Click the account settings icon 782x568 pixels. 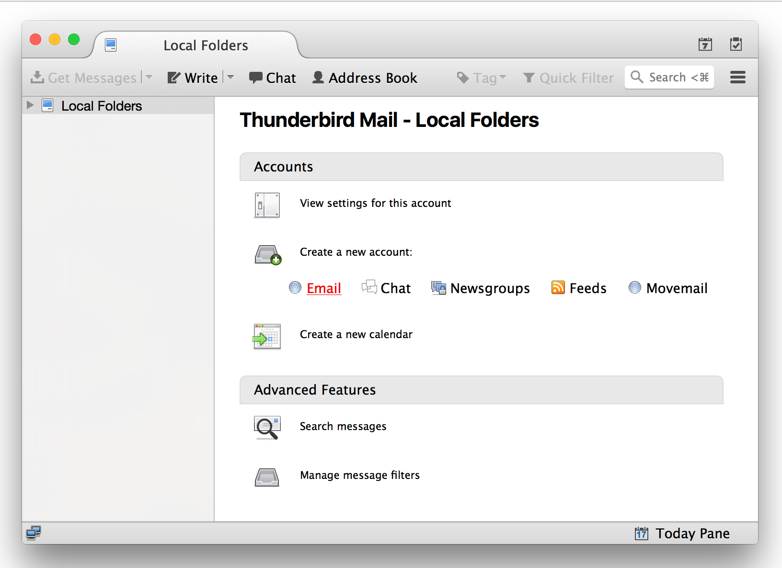pyautogui.click(x=267, y=205)
